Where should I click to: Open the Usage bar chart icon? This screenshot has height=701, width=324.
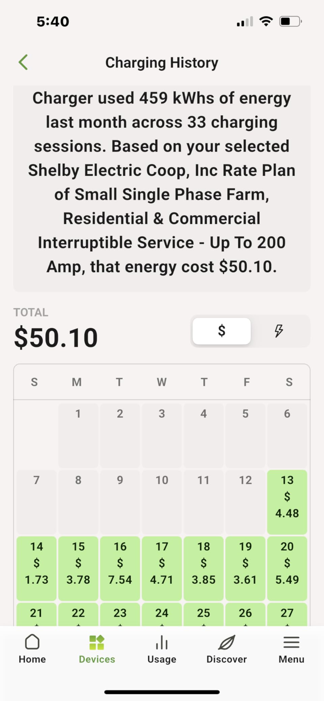pos(162,642)
